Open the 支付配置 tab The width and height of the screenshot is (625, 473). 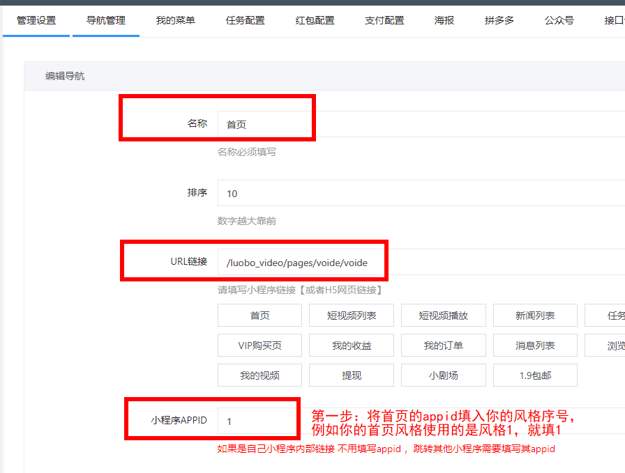(384, 20)
